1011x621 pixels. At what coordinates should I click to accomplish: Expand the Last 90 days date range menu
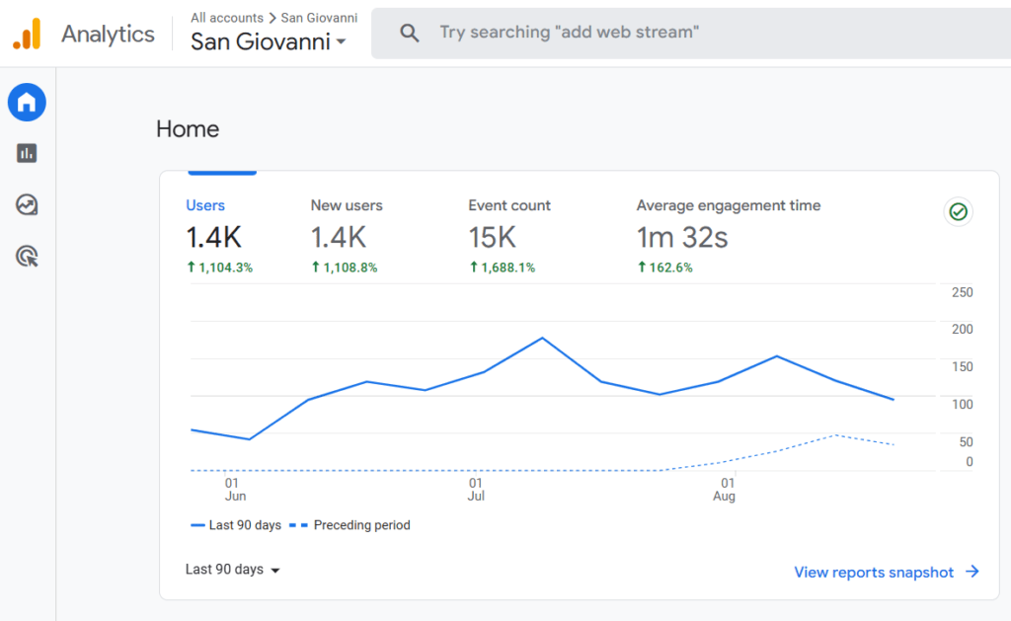pos(232,569)
